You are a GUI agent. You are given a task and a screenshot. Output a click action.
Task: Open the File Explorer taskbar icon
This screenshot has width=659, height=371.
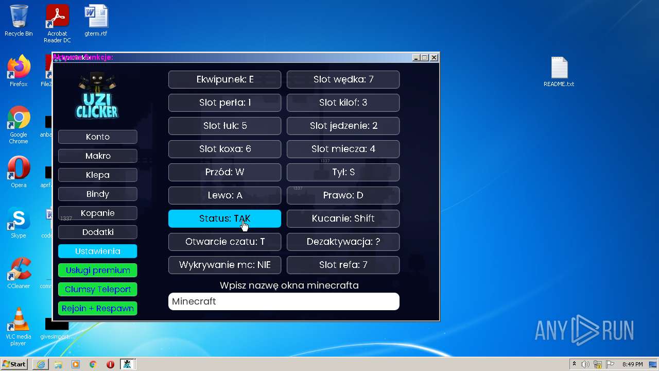click(58, 364)
